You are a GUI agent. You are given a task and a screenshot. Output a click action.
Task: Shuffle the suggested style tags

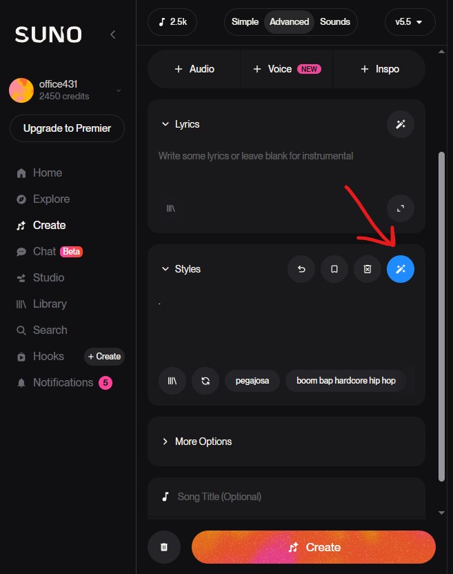coord(205,380)
